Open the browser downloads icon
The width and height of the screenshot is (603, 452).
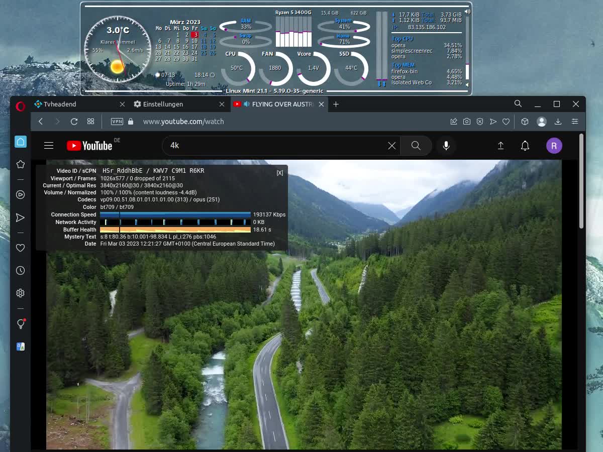[x=558, y=122]
